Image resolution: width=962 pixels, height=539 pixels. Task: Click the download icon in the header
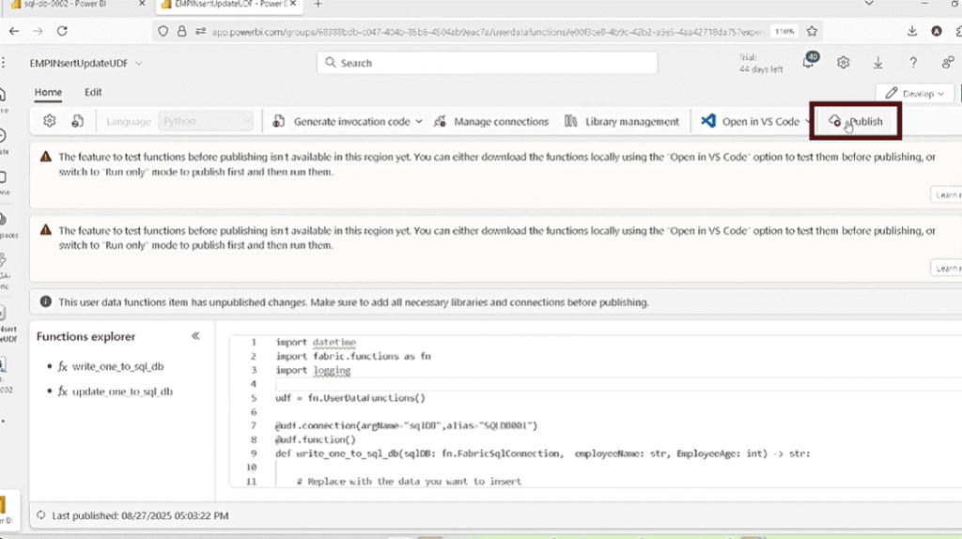click(878, 63)
